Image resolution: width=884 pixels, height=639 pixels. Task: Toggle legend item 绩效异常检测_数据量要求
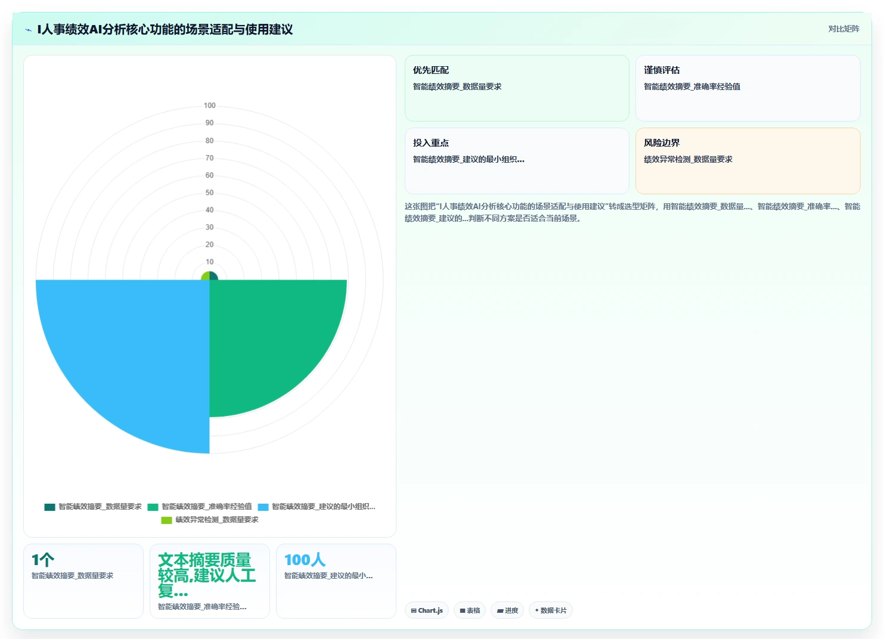210,520
